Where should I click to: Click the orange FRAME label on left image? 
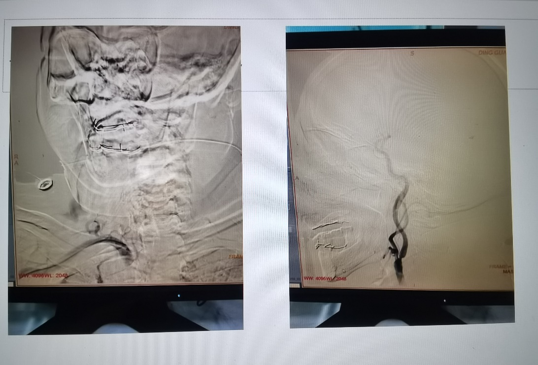click(235, 257)
